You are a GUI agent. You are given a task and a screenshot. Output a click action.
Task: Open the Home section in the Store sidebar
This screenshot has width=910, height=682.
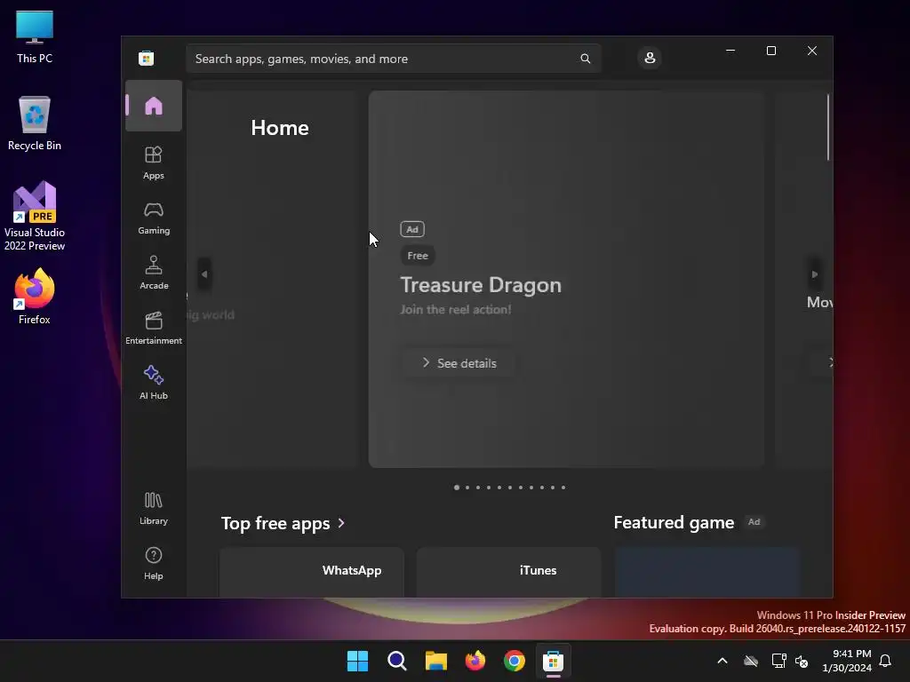pos(154,107)
